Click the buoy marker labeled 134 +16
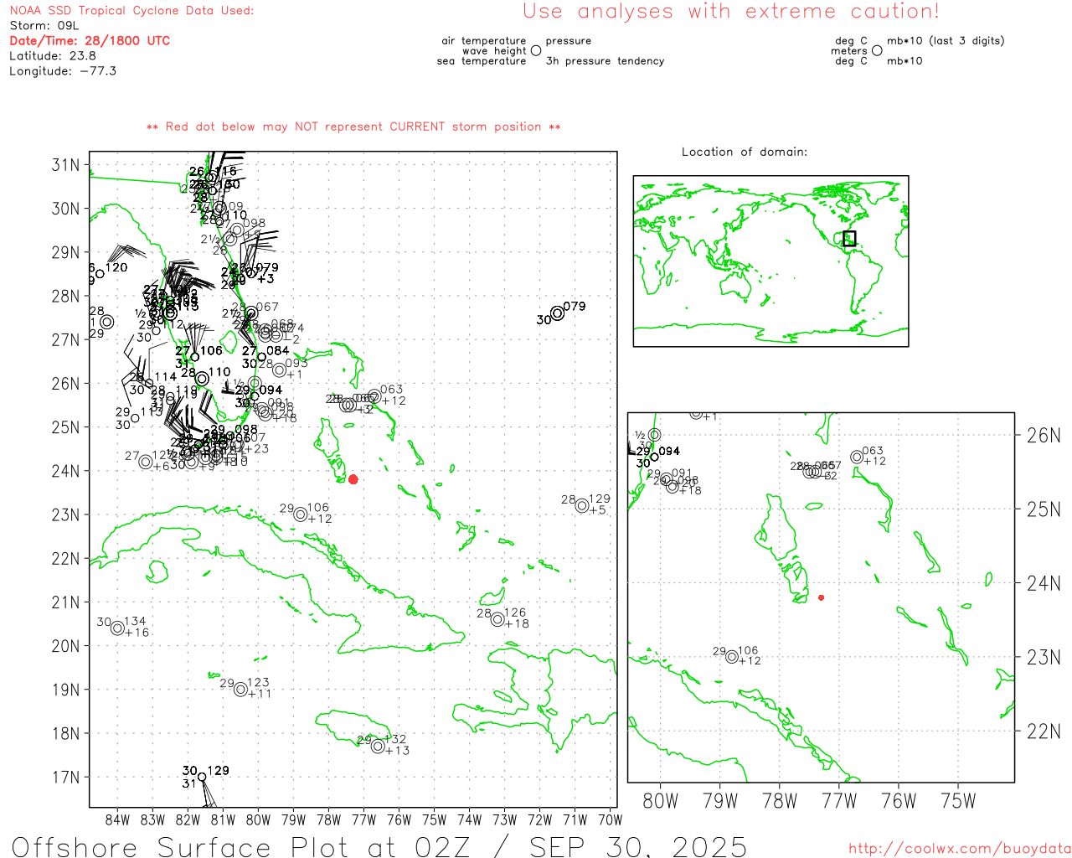1072x858 pixels. click(x=118, y=628)
